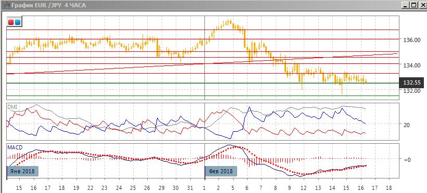Image resolution: width=427 pixels, height=193 pixels.
Task: Minimize the EUR/JPY chart window
Action: click(x=406, y=5)
